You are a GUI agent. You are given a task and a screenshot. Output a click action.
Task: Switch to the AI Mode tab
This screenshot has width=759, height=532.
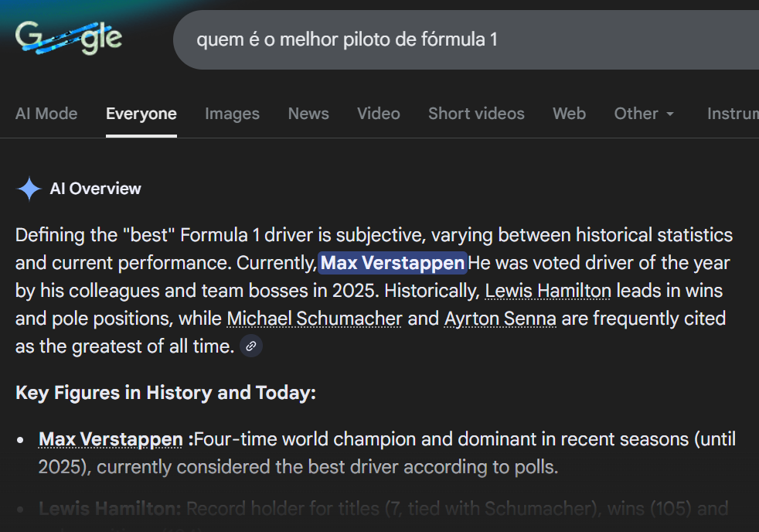[x=46, y=114]
